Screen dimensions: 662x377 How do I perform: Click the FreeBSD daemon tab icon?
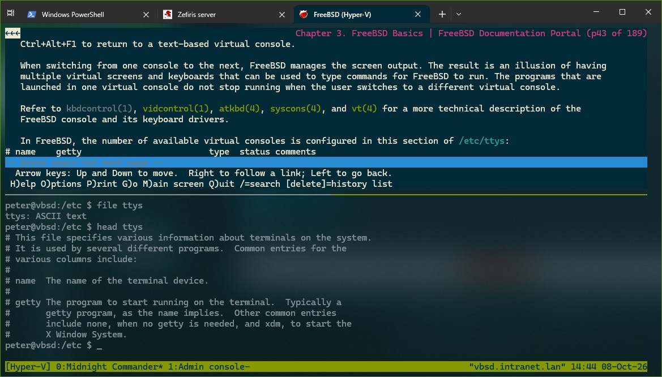tap(303, 14)
